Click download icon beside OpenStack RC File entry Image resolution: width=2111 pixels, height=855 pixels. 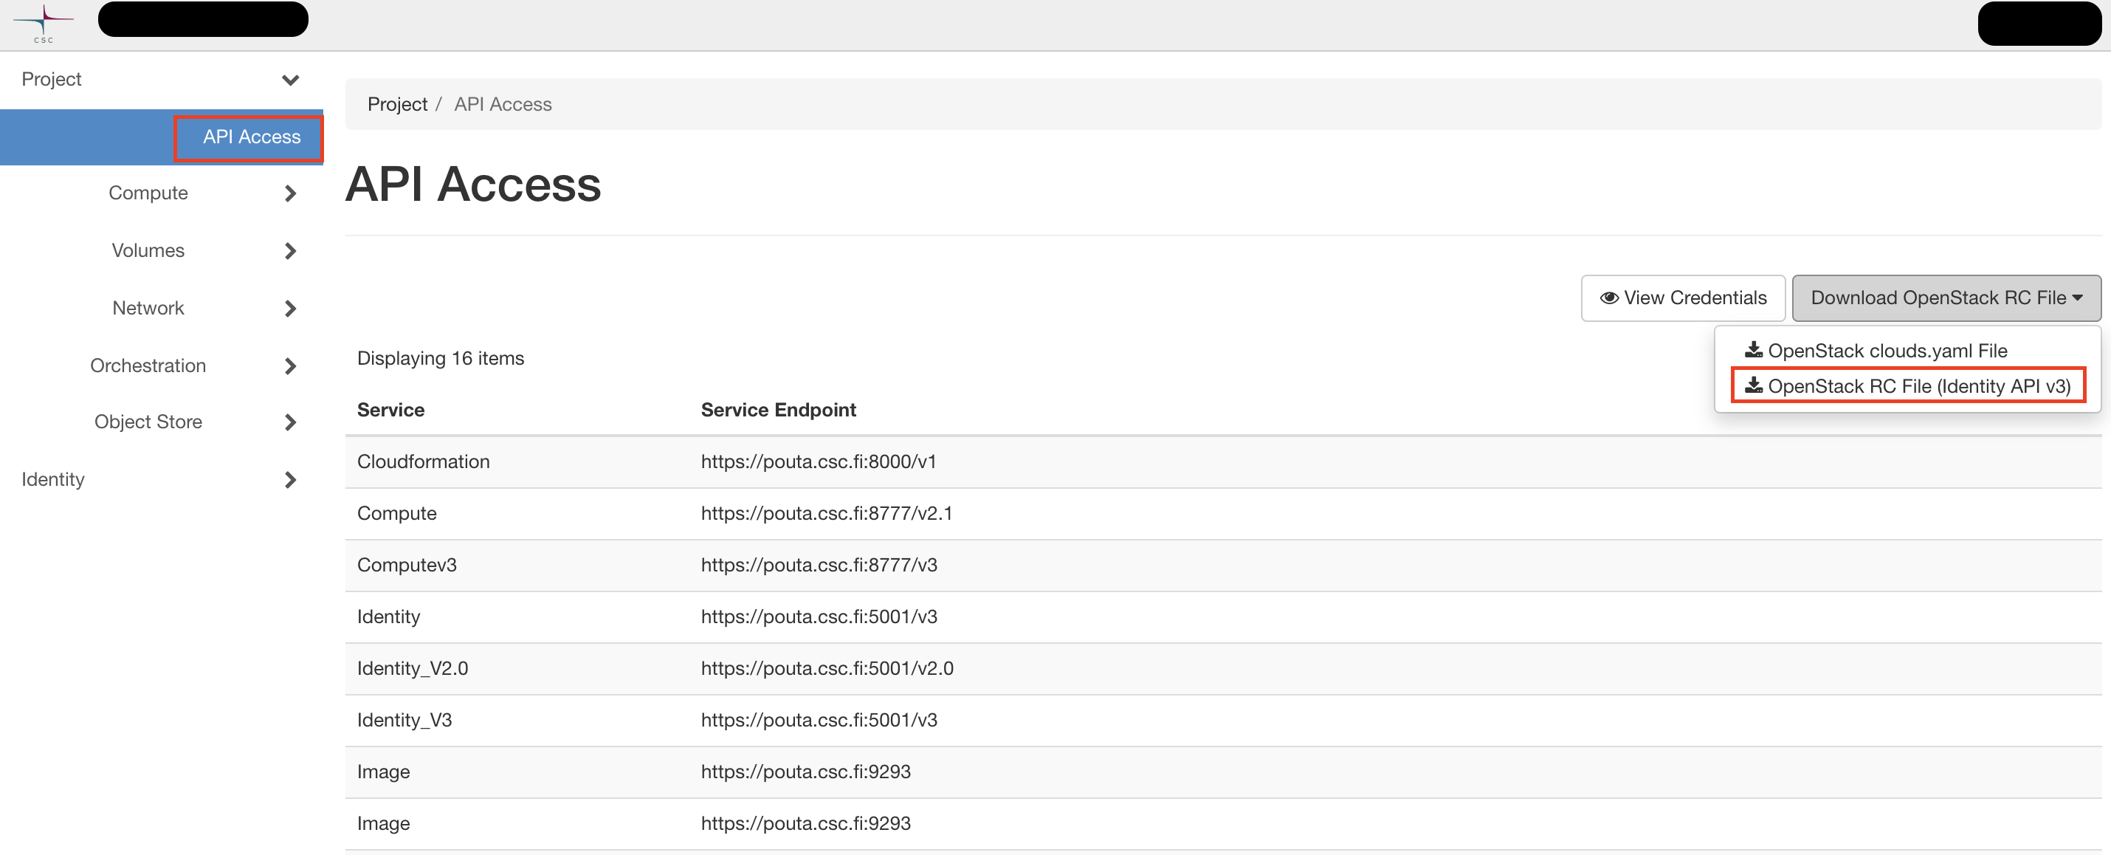pos(1754,385)
